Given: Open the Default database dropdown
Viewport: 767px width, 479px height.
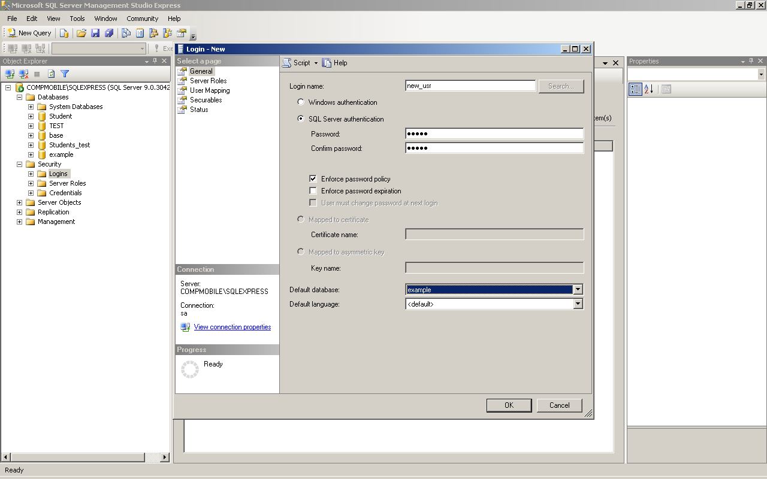Looking at the screenshot, I should [x=578, y=290].
